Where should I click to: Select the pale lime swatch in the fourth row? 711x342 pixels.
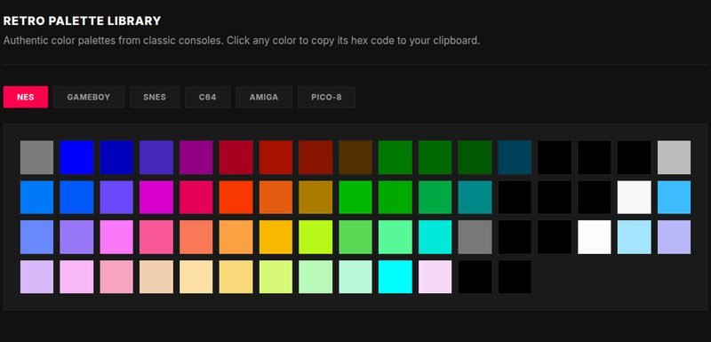(x=276, y=277)
